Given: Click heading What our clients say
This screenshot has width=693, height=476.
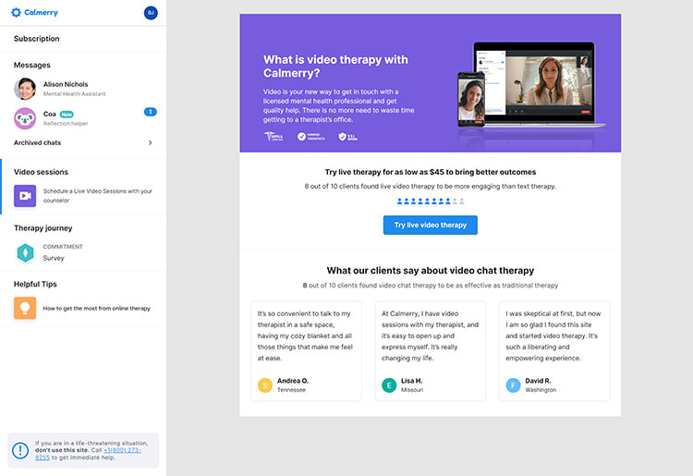Looking at the screenshot, I should tap(431, 271).
